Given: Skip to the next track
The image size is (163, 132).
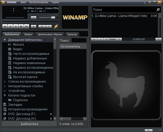Looking at the screenshot, I should pyautogui.click(x=27, y=27).
